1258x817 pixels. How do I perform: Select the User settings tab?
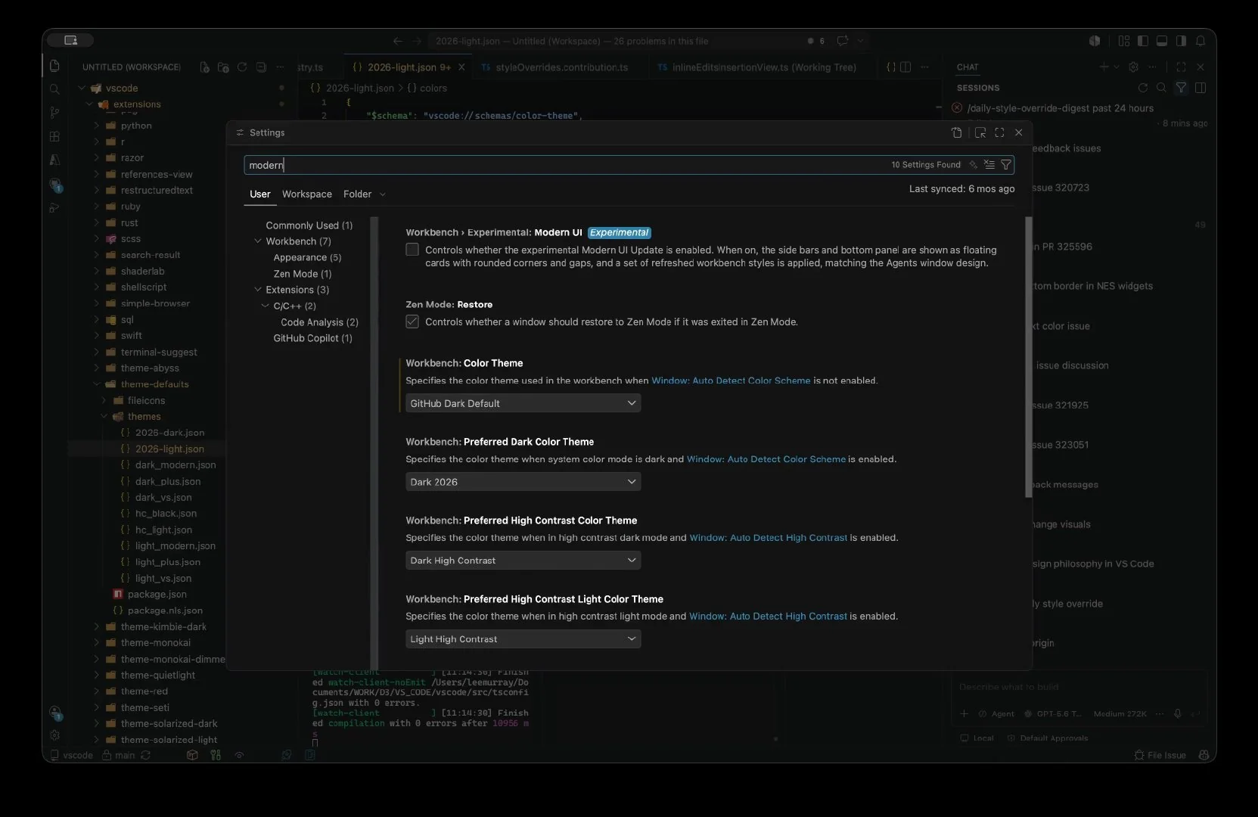(x=259, y=194)
